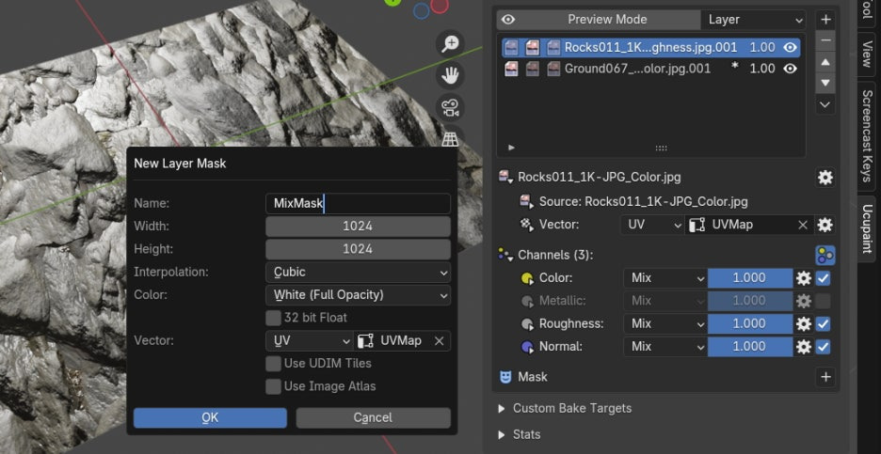This screenshot has width=881, height=454.
Task: Switch to the Screencast Keys sidebar tab
Action: (867, 136)
